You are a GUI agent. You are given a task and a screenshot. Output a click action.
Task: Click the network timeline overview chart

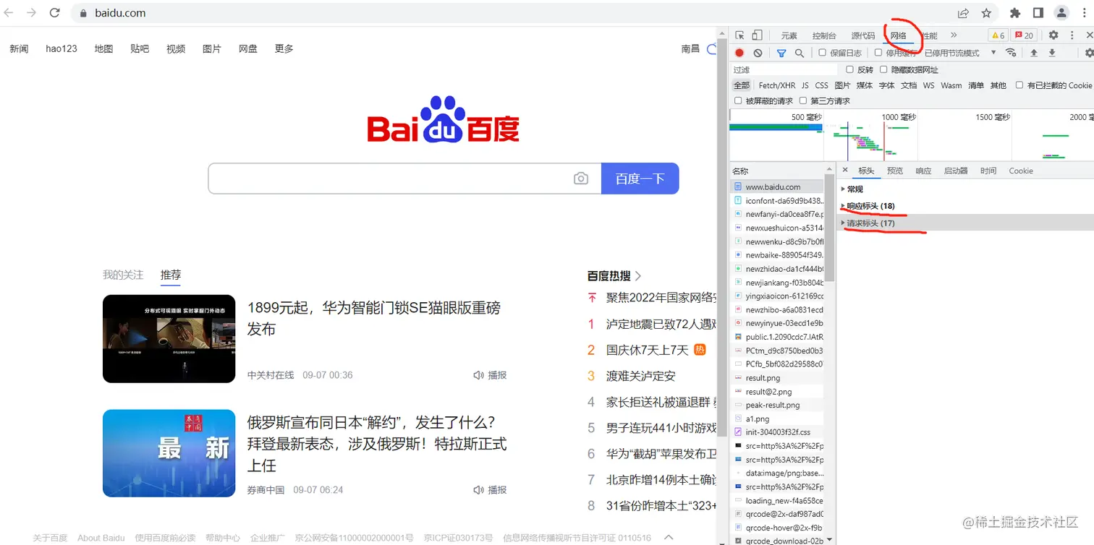(912, 134)
